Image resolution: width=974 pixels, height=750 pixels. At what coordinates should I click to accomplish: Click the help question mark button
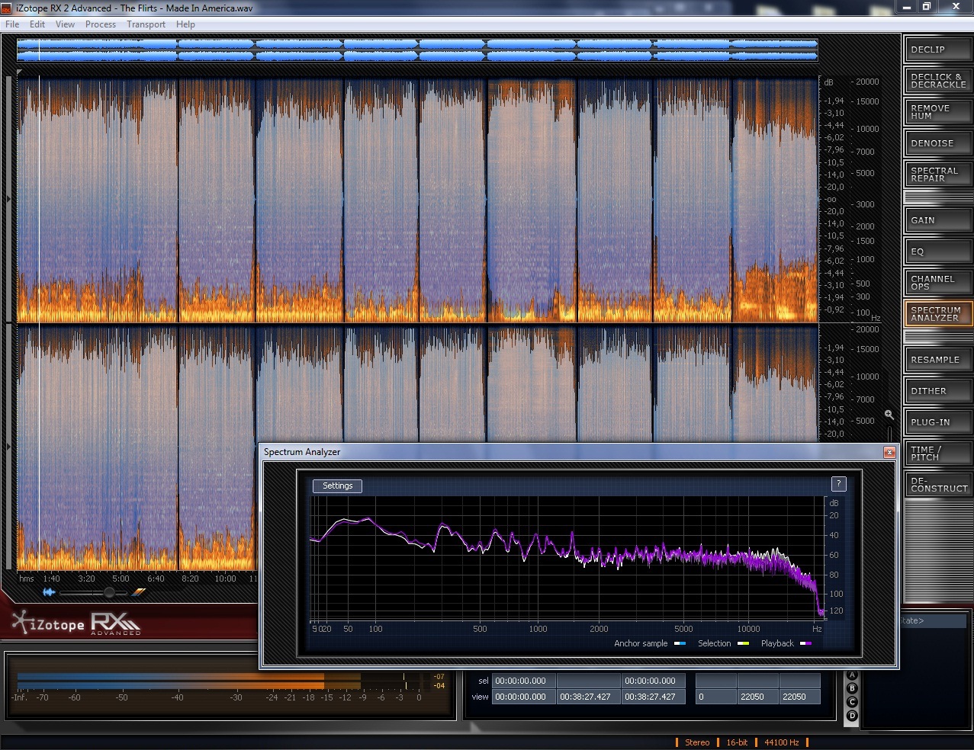click(x=838, y=484)
